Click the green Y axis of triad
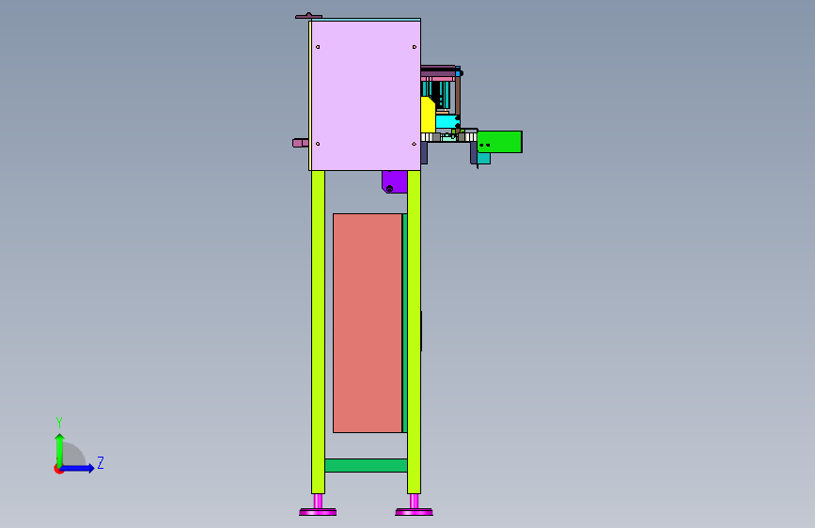The height and width of the screenshot is (528, 815). [60, 450]
